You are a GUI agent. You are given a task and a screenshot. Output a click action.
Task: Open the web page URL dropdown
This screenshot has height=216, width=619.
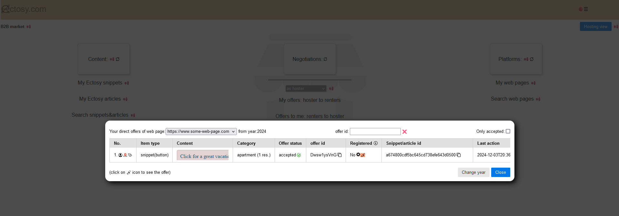(x=201, y=132)
